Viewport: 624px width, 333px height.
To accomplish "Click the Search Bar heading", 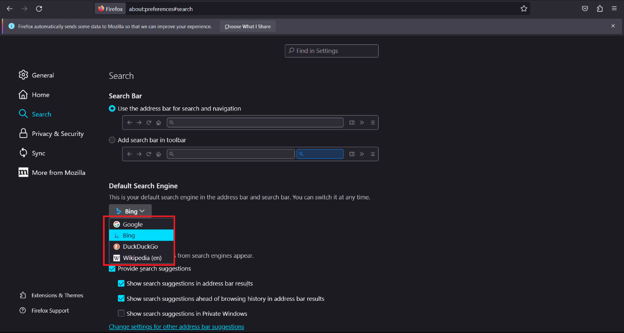I will point(126,96).
